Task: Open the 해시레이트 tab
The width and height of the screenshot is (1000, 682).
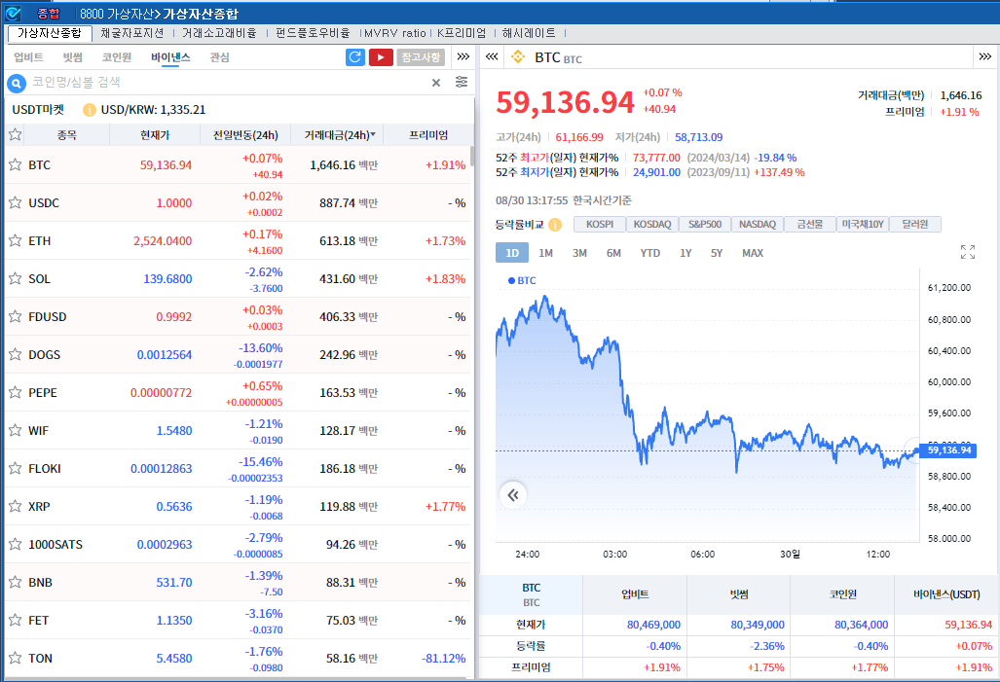Action: 529,33
